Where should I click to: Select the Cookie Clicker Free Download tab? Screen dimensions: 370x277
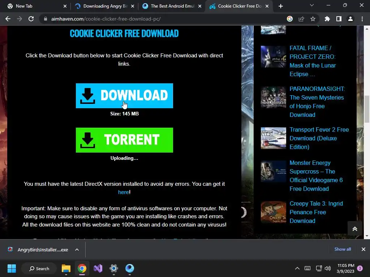(238, 6)
